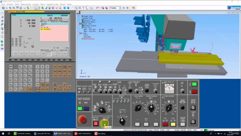Hit the red emergency stop button
This screenshot has height=136, width=241.
tap(82, 119)
